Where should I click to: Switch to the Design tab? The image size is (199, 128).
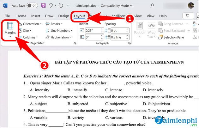point(63,16)
